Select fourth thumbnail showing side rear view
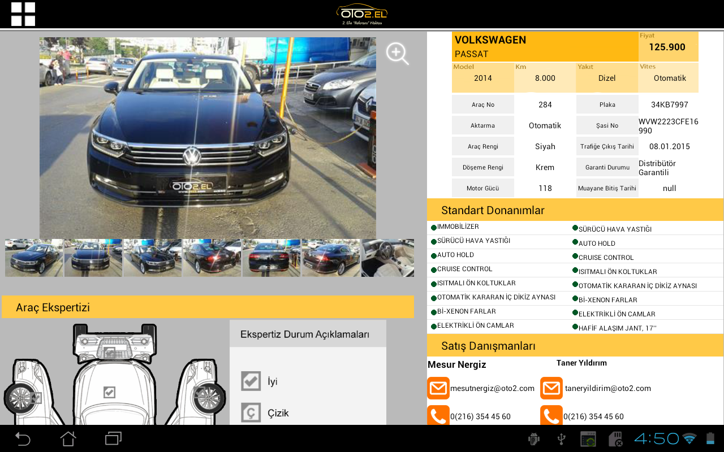The height and width of the screenshot is (452, 724). pos(212,258)
